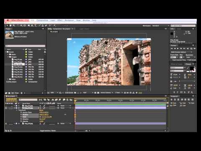201x151 pixels.
Task: Click the Character fill color swatch
Action: [x=192, y=68]
